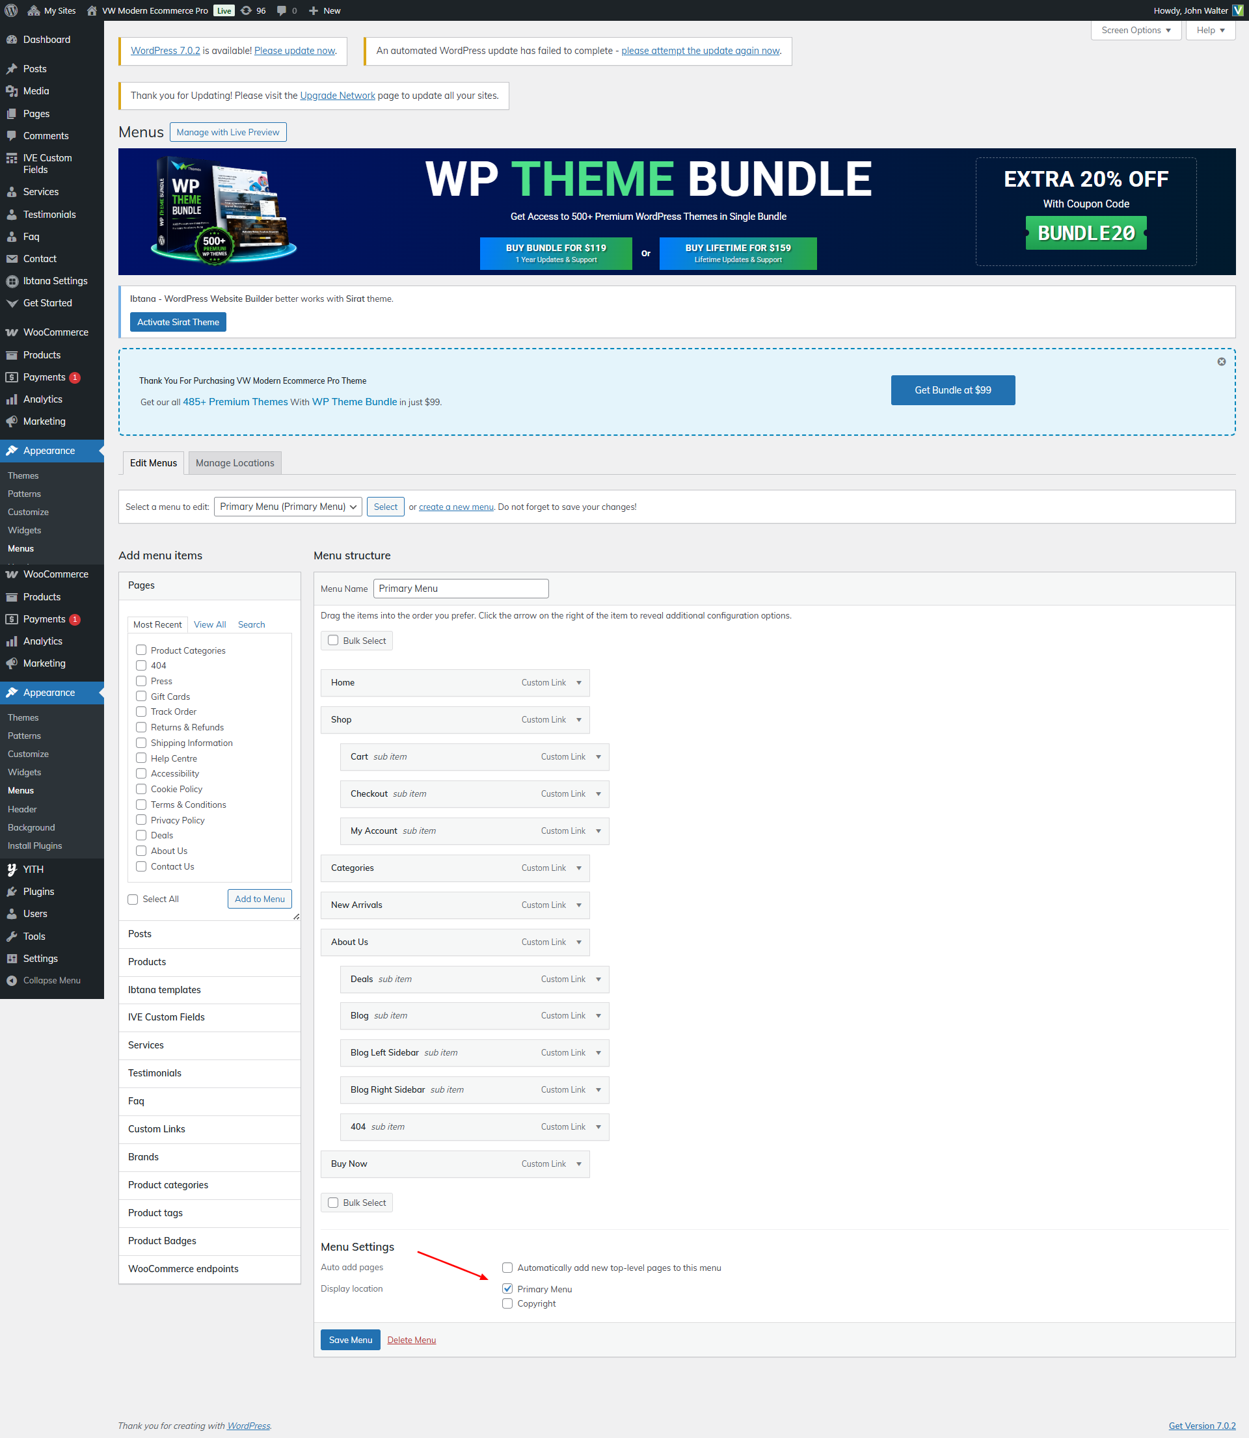The image size is (1249, 1438).
Task: Click the house icon beside VW Modern Ecommerce Pro
Action: (91, 10)
